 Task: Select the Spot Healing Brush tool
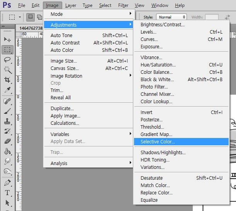tap(7, 101)
